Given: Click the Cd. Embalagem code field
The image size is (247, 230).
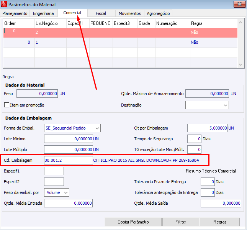Looking at the screenshot, I should tap(69, 160).
